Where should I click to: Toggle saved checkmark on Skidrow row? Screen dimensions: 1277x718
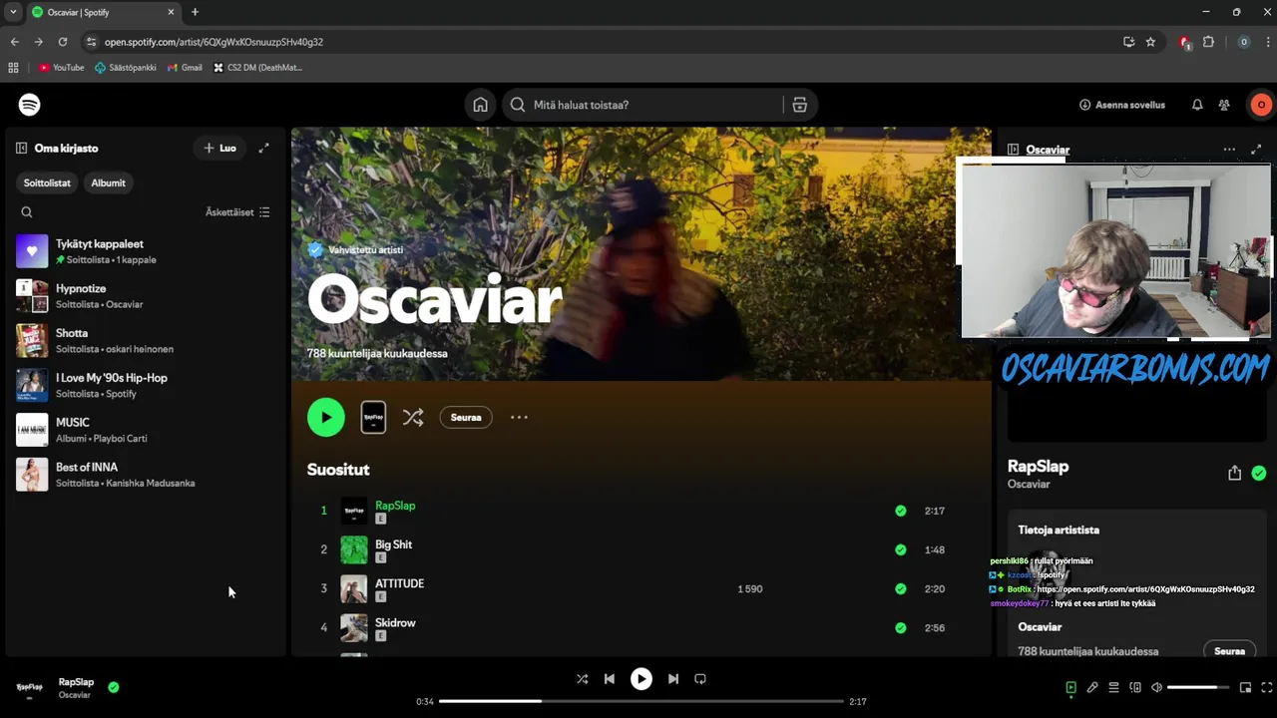(x=901, y=627)
